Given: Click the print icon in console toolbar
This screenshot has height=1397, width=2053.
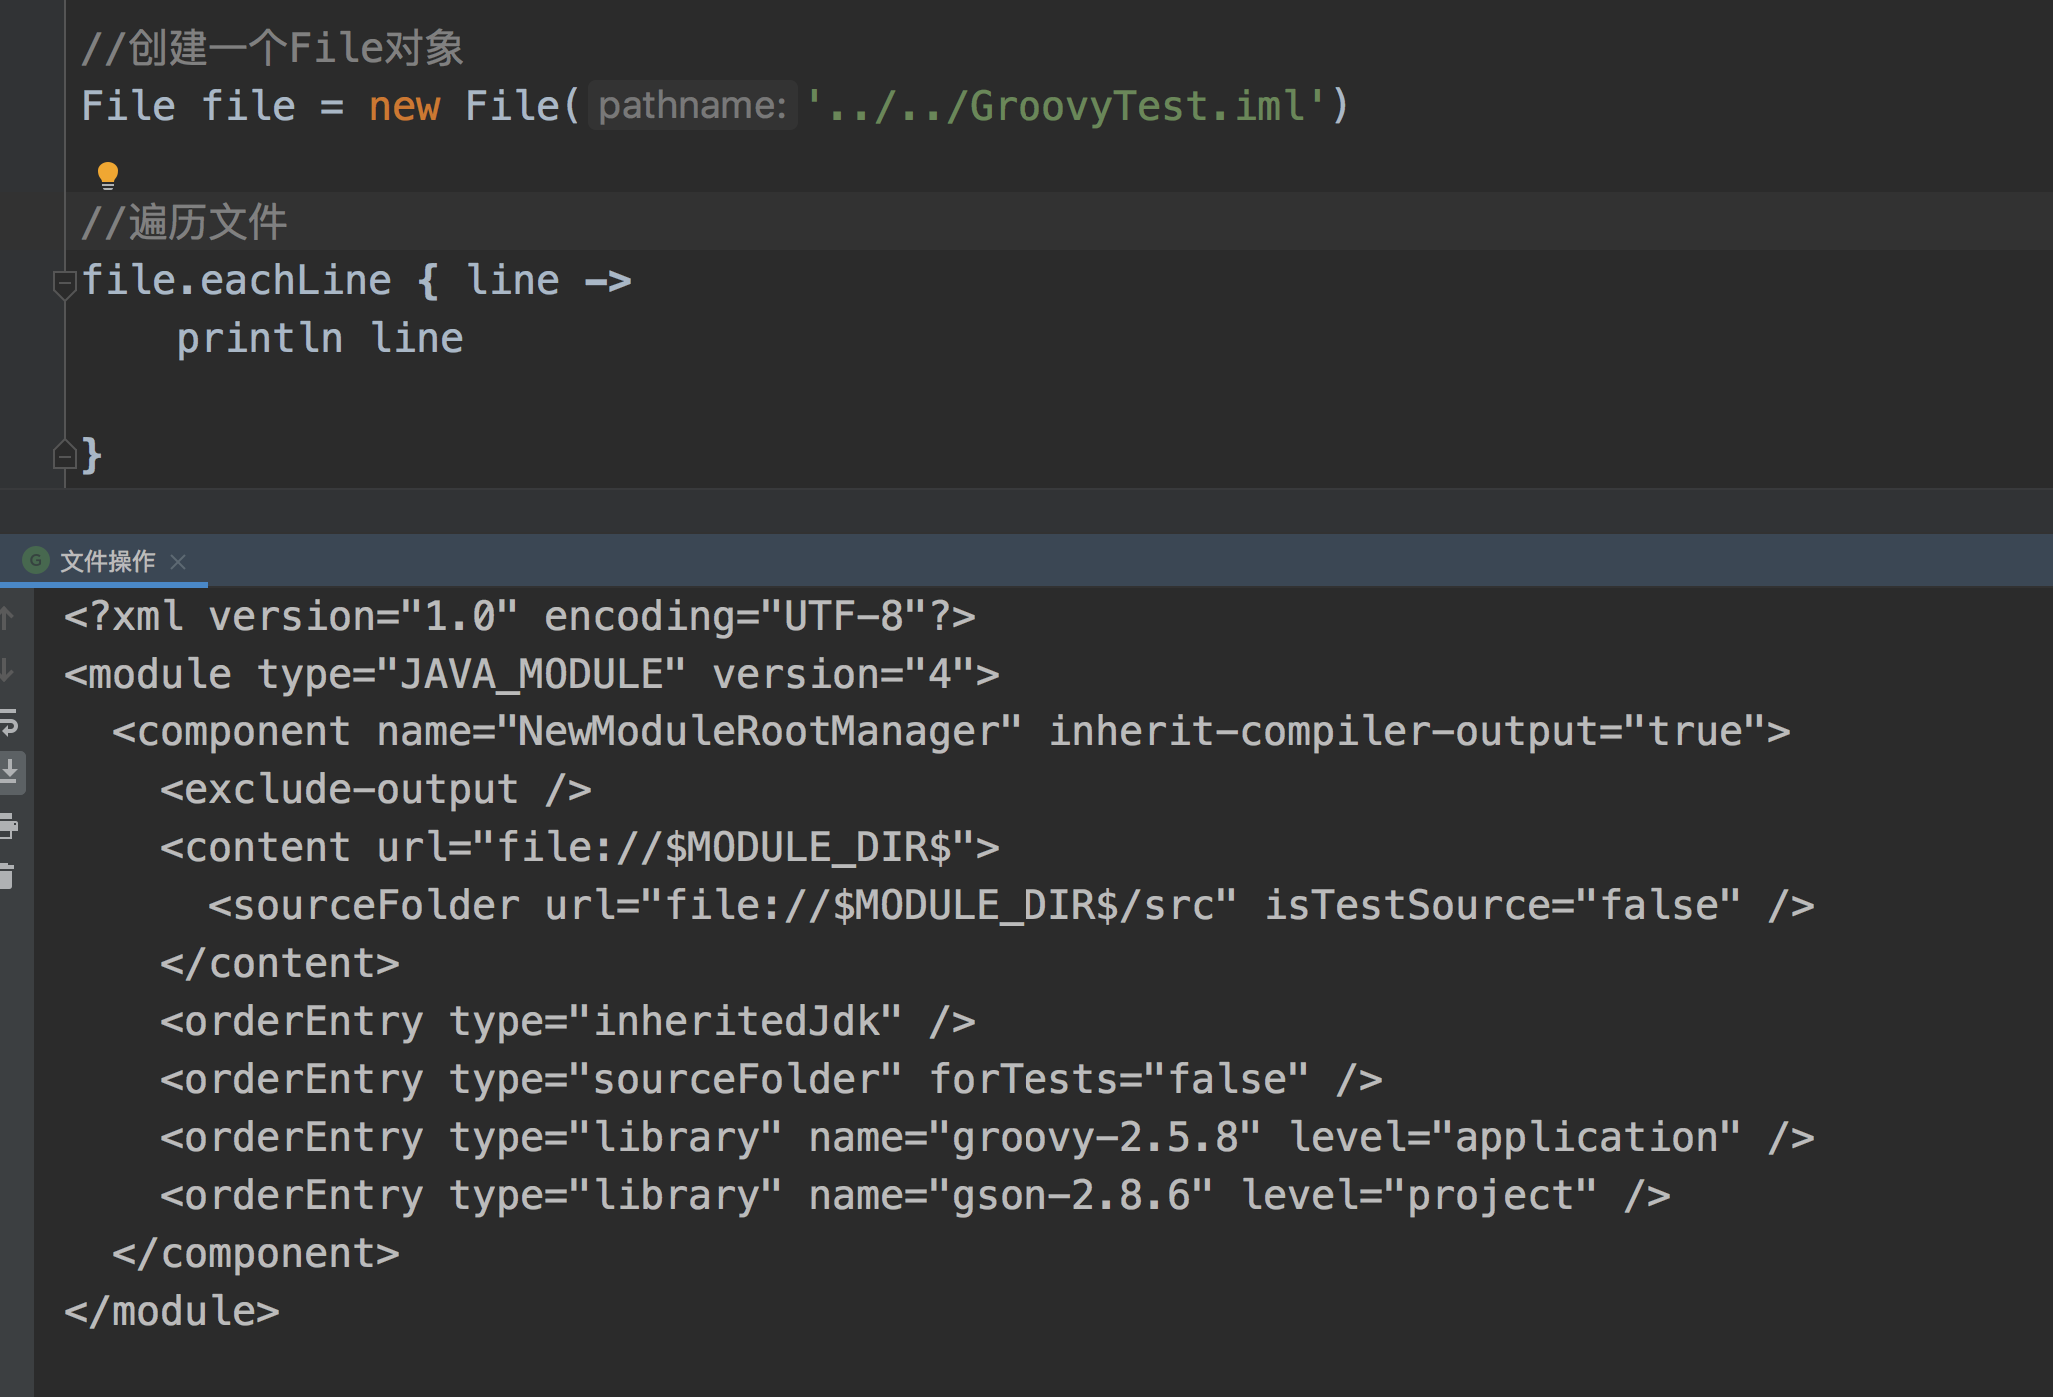Looking at the screenshot, I should pos(9,825).
